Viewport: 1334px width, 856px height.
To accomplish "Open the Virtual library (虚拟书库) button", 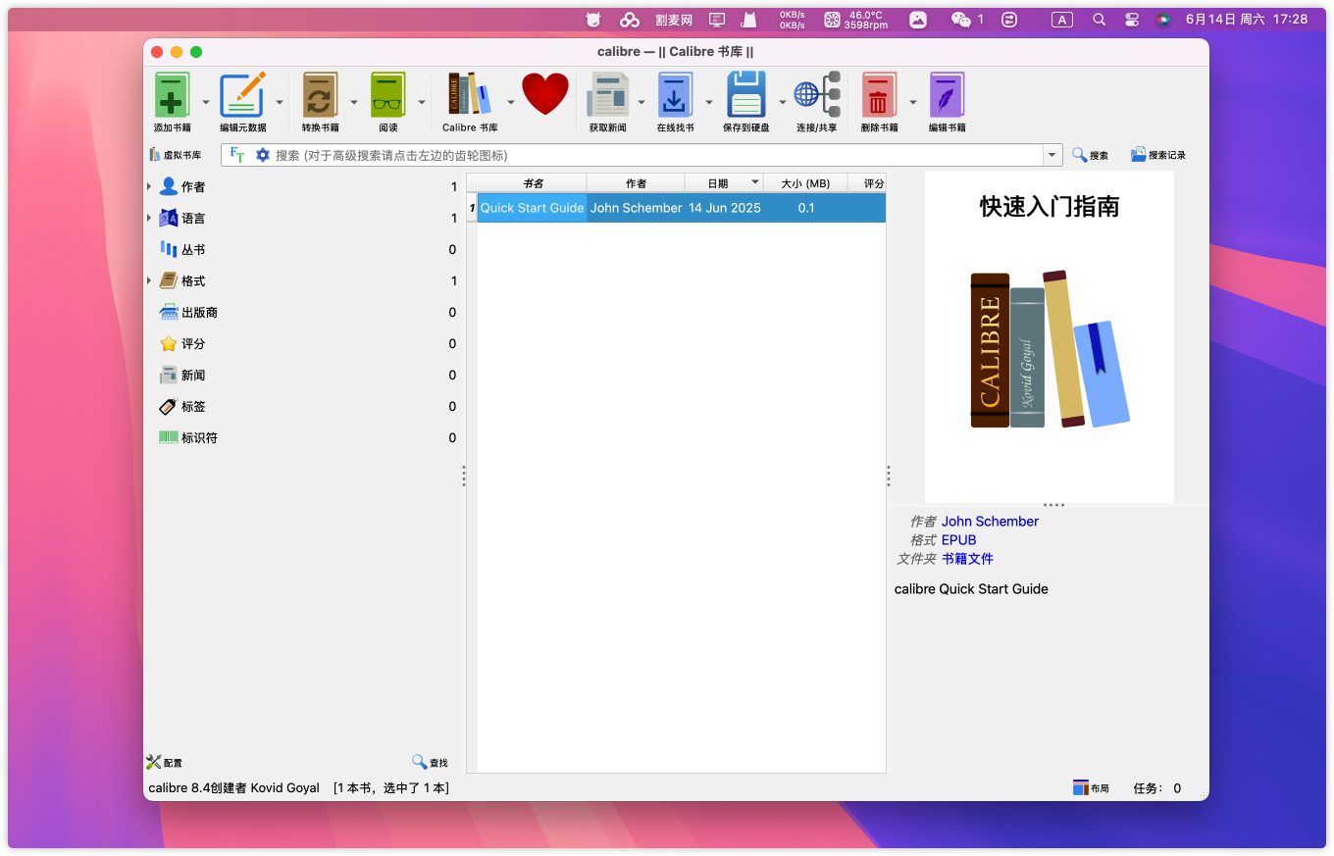I will point(176,155).
